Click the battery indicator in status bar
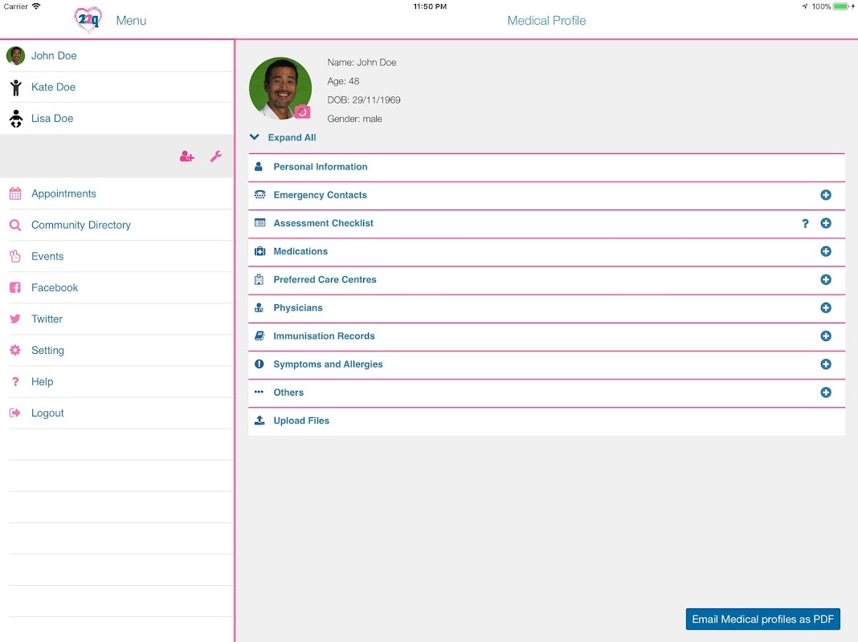The width and height of the screenshot is (858, 642). pyautogui.click(x=841, y=6)
